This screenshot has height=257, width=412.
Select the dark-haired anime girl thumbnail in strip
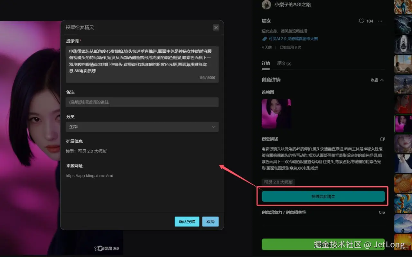pyautogui.click(x=403, y=44)
